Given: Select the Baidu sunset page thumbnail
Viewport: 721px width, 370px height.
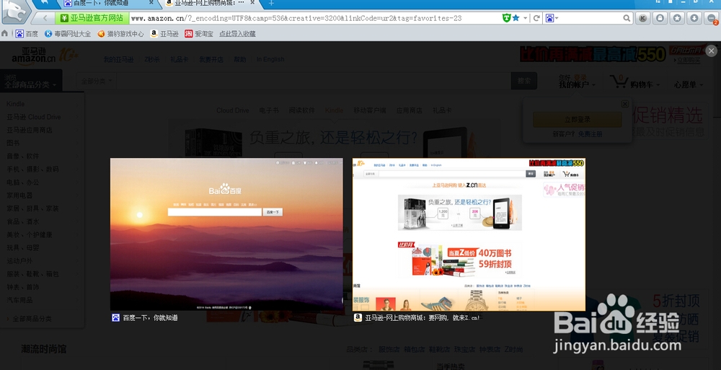Looking at the screenshot, I should point(226,234).
